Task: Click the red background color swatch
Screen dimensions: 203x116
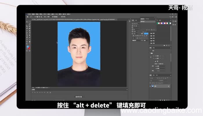Action: (x=29, y=48)
